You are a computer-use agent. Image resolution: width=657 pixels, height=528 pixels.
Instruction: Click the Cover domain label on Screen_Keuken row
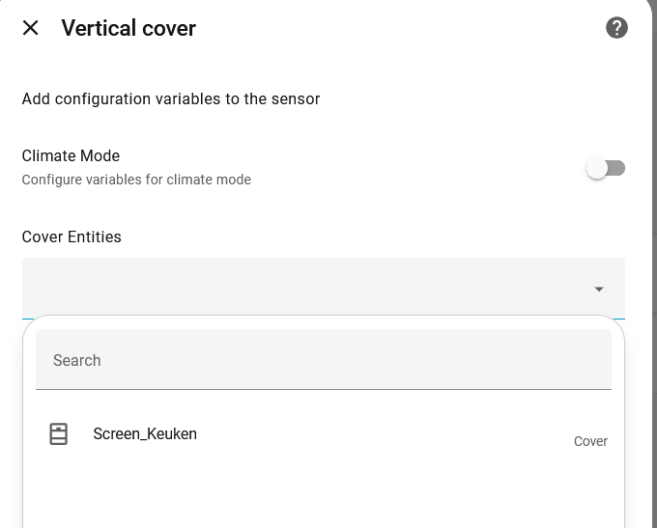pyautogui.click(x=590, y=441)
